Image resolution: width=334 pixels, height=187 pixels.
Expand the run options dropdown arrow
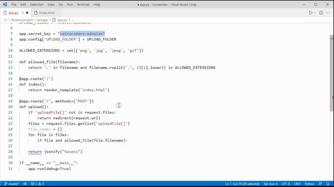[x=315, y=13]
